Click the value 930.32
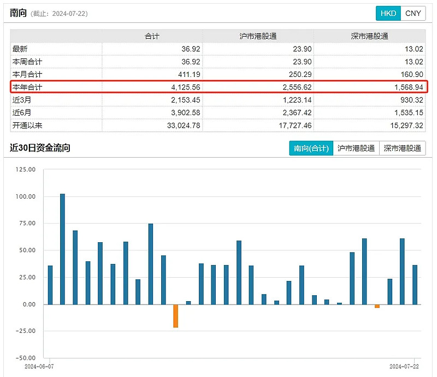 [x=412, y=100]
